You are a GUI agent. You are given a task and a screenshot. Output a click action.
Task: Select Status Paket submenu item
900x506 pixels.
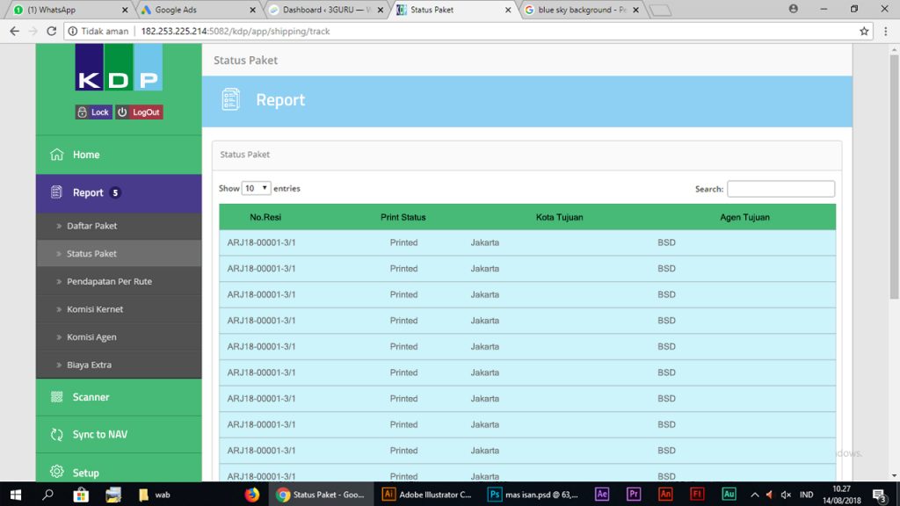click(119, 254)
